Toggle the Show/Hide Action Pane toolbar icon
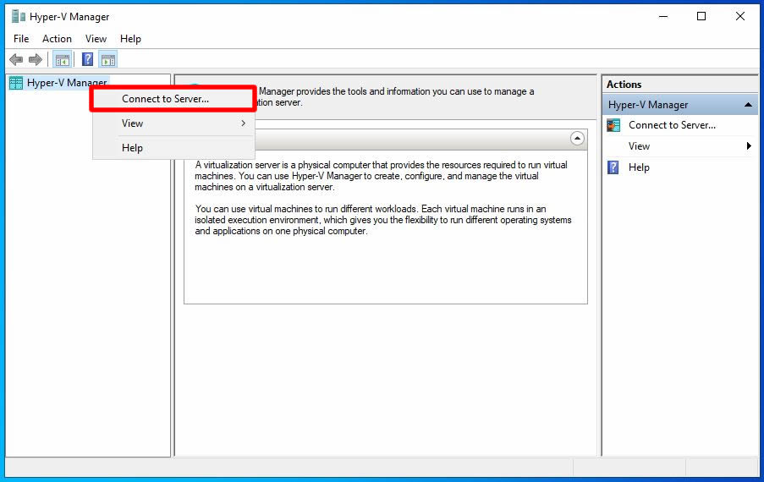Screen dimensions: 764x482 point(108,60)
